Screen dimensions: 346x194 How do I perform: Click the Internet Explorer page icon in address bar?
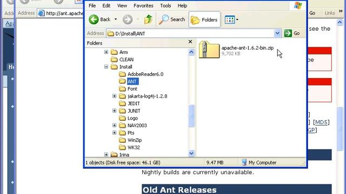41,13
